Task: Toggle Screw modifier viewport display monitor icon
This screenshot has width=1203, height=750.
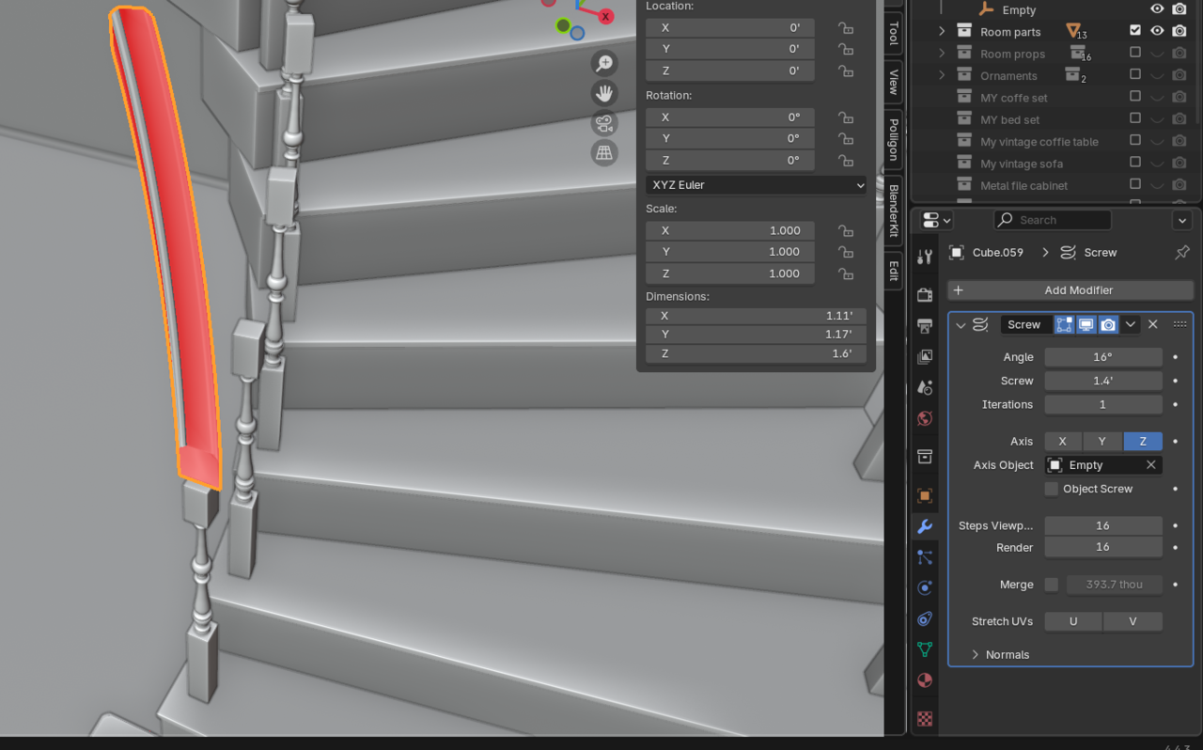Action: (1086, 324)
